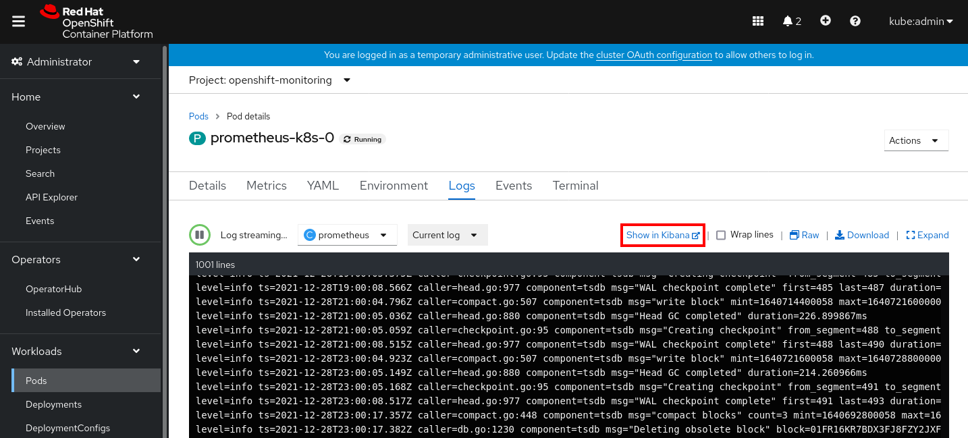Click the Administrator perspective gear icon
This screenshot has width=968, height=438.
(x=18, y=61)
